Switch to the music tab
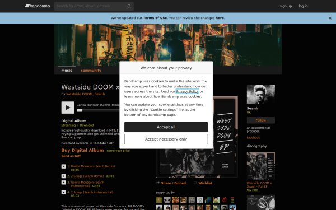336x210 pixels. [x=67, y=71]
